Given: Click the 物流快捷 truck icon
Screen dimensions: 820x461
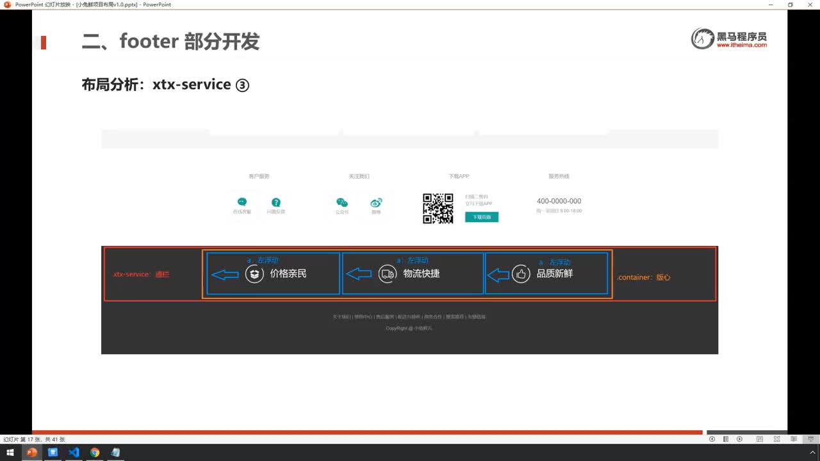Looking at the screenshot, I should tap(388, 274).
